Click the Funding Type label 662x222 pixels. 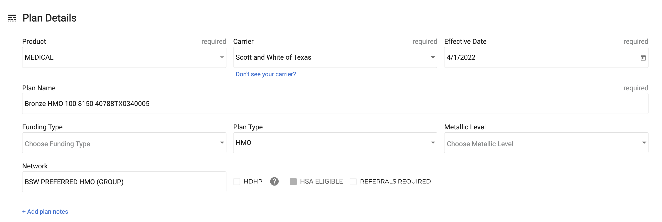[42, 127]
